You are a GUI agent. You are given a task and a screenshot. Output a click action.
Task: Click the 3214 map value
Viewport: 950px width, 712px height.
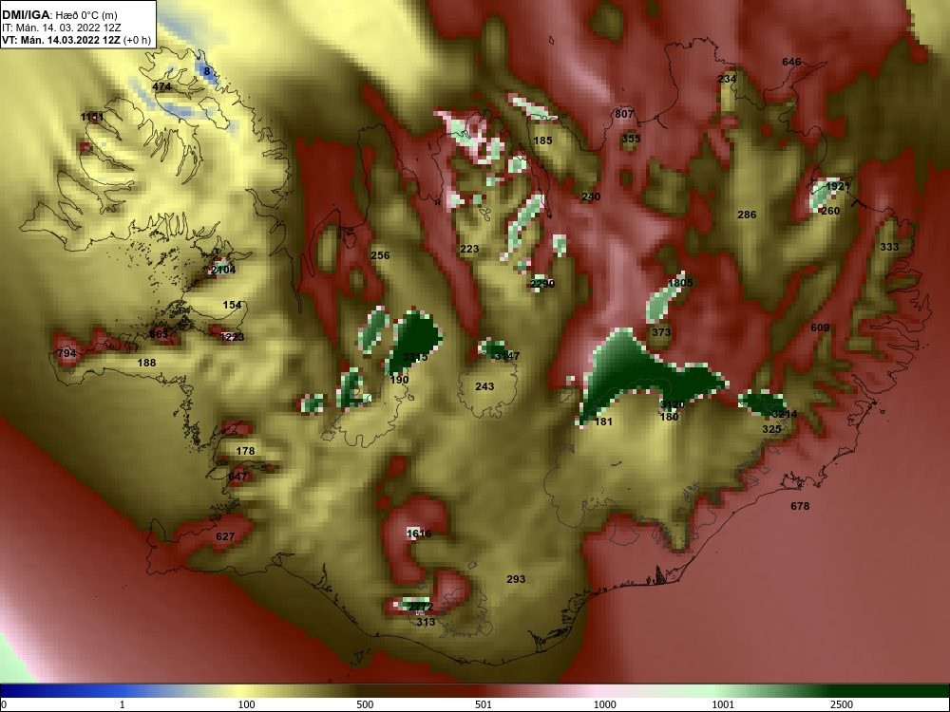point(785,414)
